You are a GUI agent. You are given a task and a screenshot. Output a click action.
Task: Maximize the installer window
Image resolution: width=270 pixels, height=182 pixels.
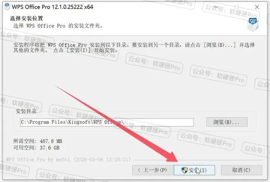(237, 7)
